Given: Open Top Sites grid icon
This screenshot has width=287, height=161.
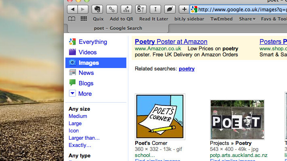Looking at the screenshot, I should 84,19.
